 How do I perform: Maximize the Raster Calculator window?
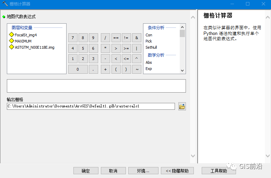point(248,4)
